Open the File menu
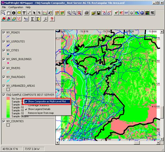165x152 pixels. [4, 7]
